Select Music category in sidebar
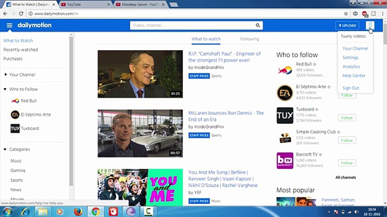This screenshot has width=387, height=217. click(16, 161)
